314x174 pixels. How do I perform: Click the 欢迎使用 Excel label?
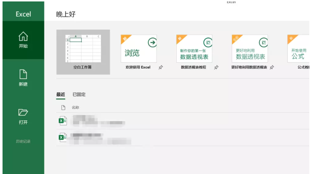(x=138, y=67)
